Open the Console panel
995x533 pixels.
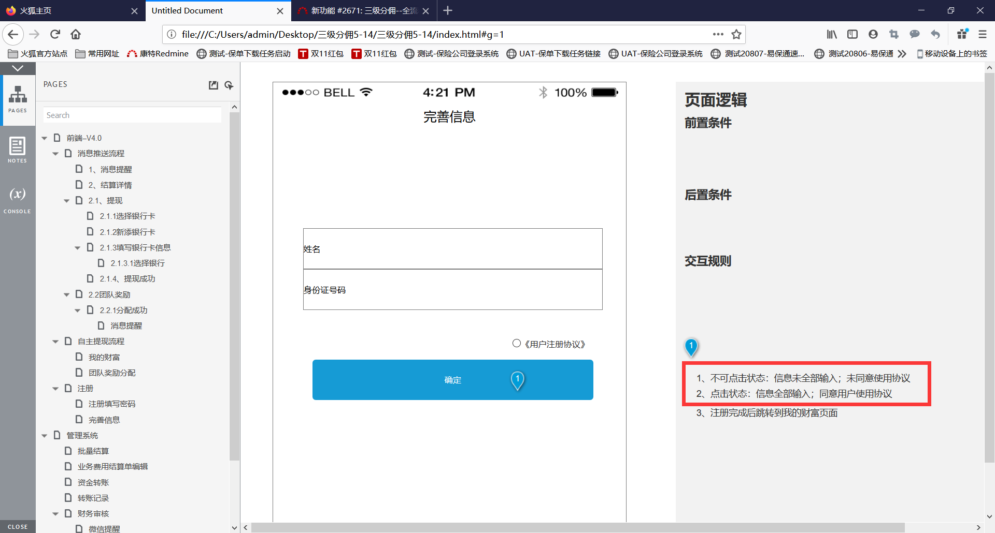tap(18, 200)
